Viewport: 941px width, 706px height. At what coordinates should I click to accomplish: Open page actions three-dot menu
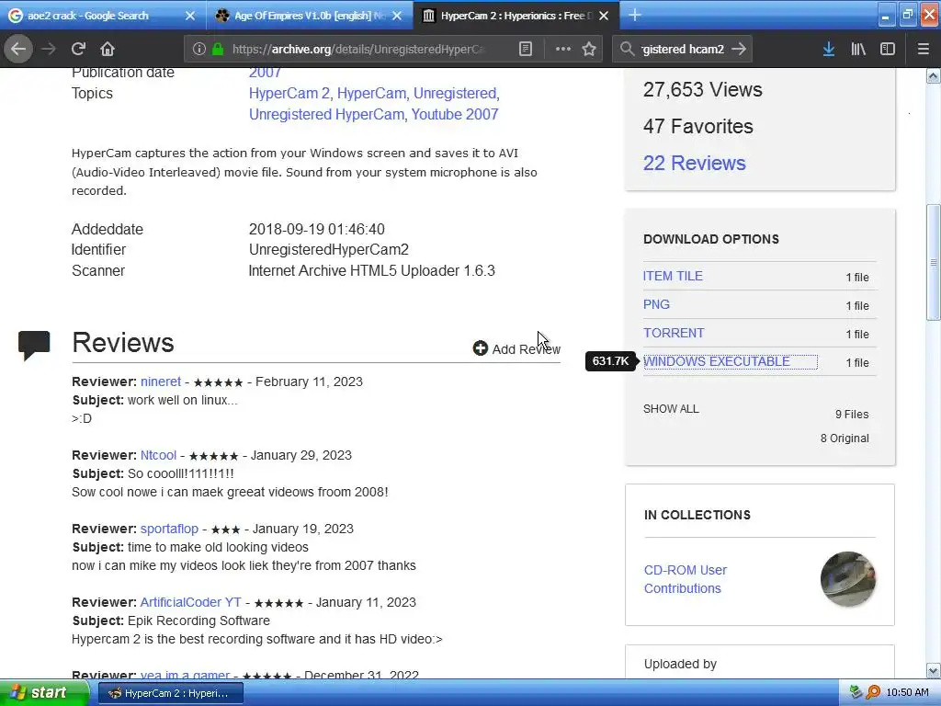[x=563, y=50]
